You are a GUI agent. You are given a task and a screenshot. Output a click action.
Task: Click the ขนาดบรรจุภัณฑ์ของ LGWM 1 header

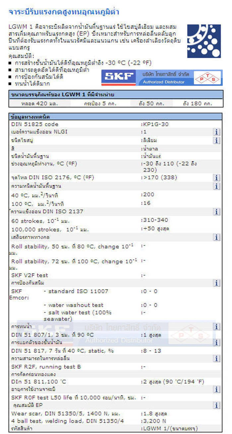[x=115, y=95]
